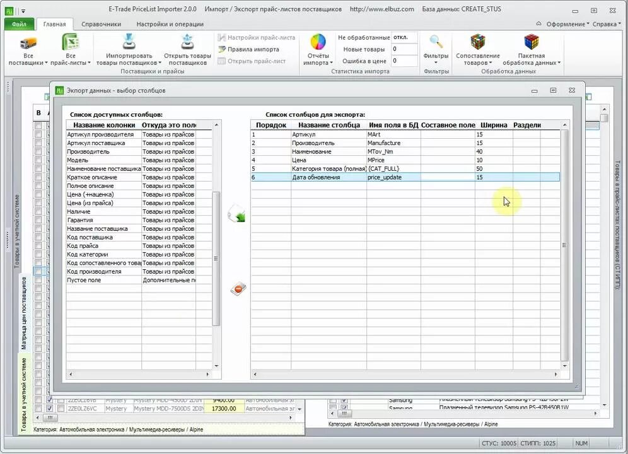Click the Новые товары count field

(404, 49)
